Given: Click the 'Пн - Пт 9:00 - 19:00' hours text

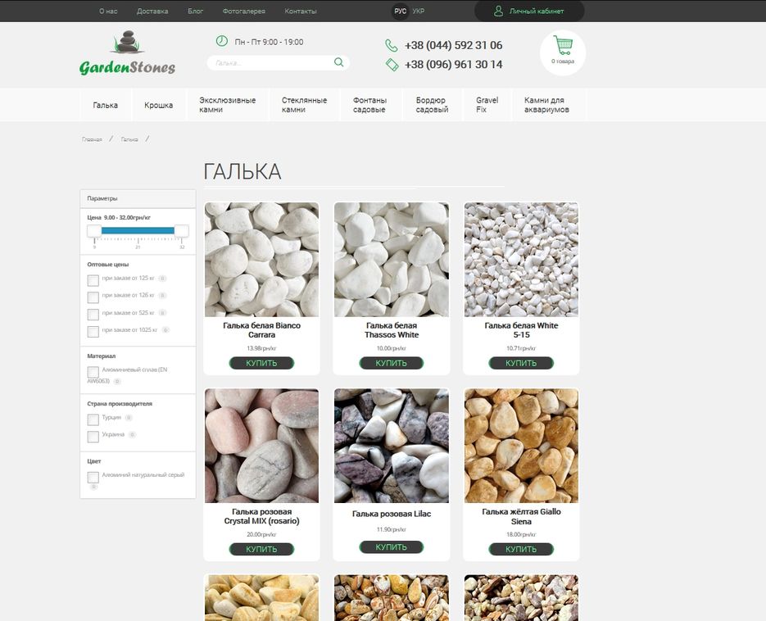Looking at the screenshot, I should (269, 42).
